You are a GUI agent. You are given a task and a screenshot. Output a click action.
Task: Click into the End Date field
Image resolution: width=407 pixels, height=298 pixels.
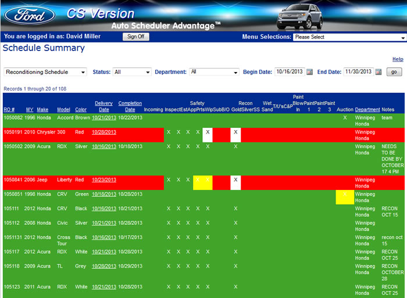[358, 72]
